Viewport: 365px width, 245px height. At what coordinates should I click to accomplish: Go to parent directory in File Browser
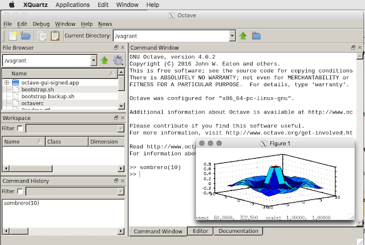click(x=104, y=61)
